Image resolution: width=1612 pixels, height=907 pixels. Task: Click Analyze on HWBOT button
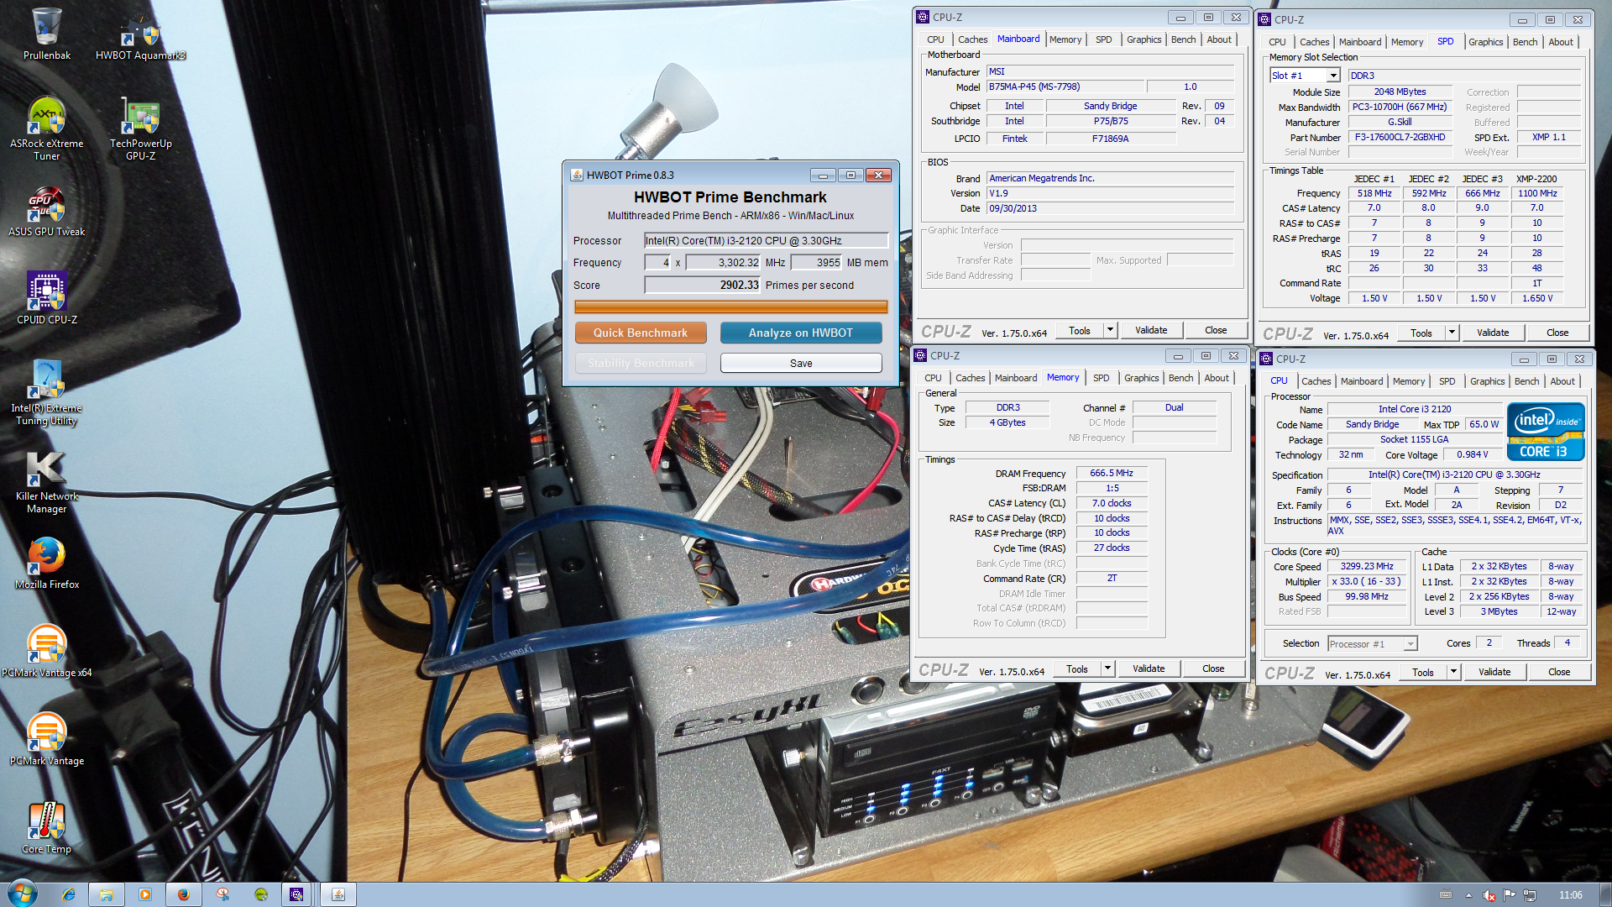(x=801, y=333)
